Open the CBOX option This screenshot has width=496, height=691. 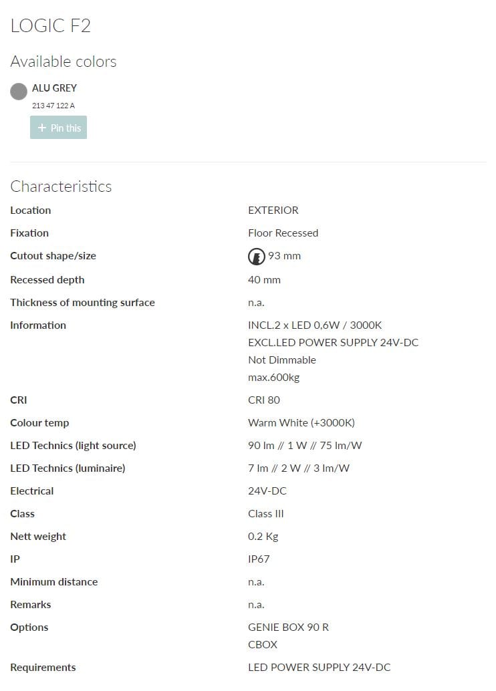click(263, 644)
